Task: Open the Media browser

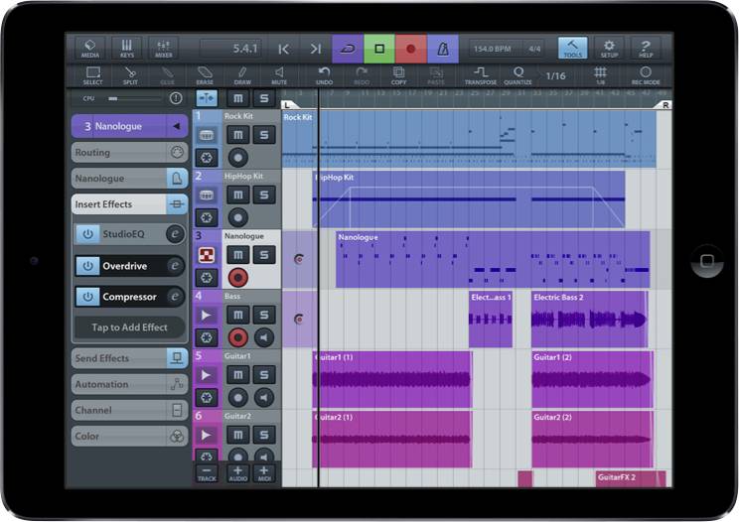Action: [x=90, y=48]
